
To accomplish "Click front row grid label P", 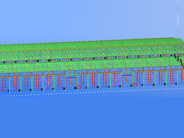I will tap(53, 89).
